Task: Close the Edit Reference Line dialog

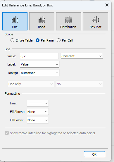Action: (107, 5)
